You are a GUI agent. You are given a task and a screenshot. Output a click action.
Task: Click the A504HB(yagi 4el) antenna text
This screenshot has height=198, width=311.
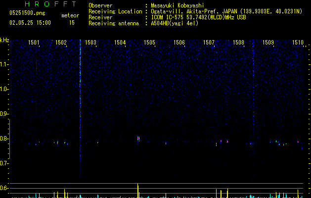(175, 23)
